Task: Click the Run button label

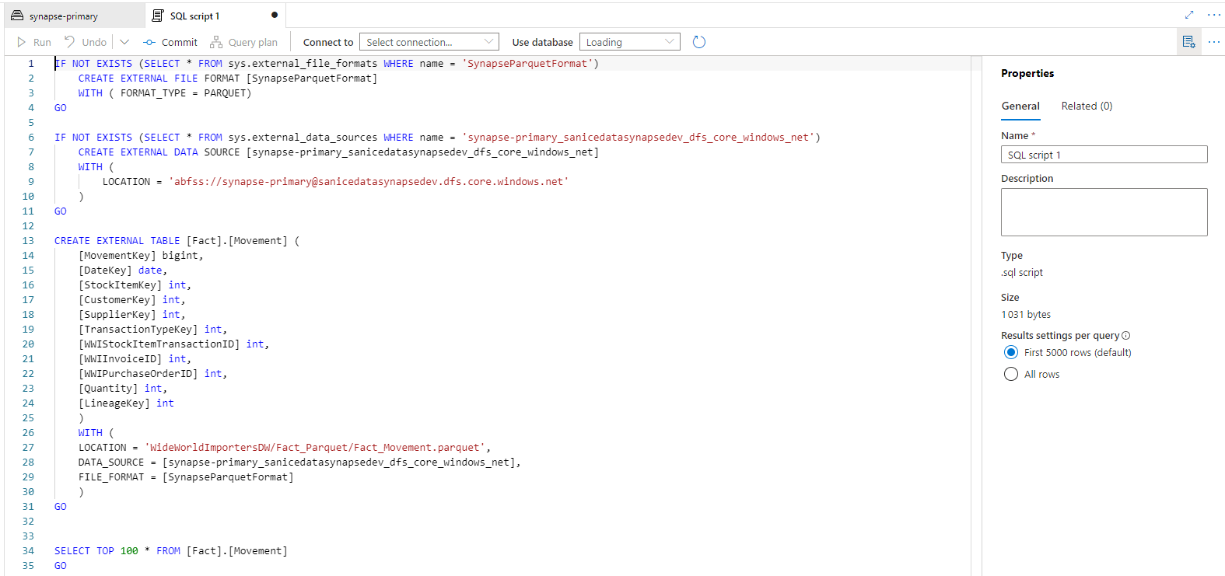Action: 42,42
